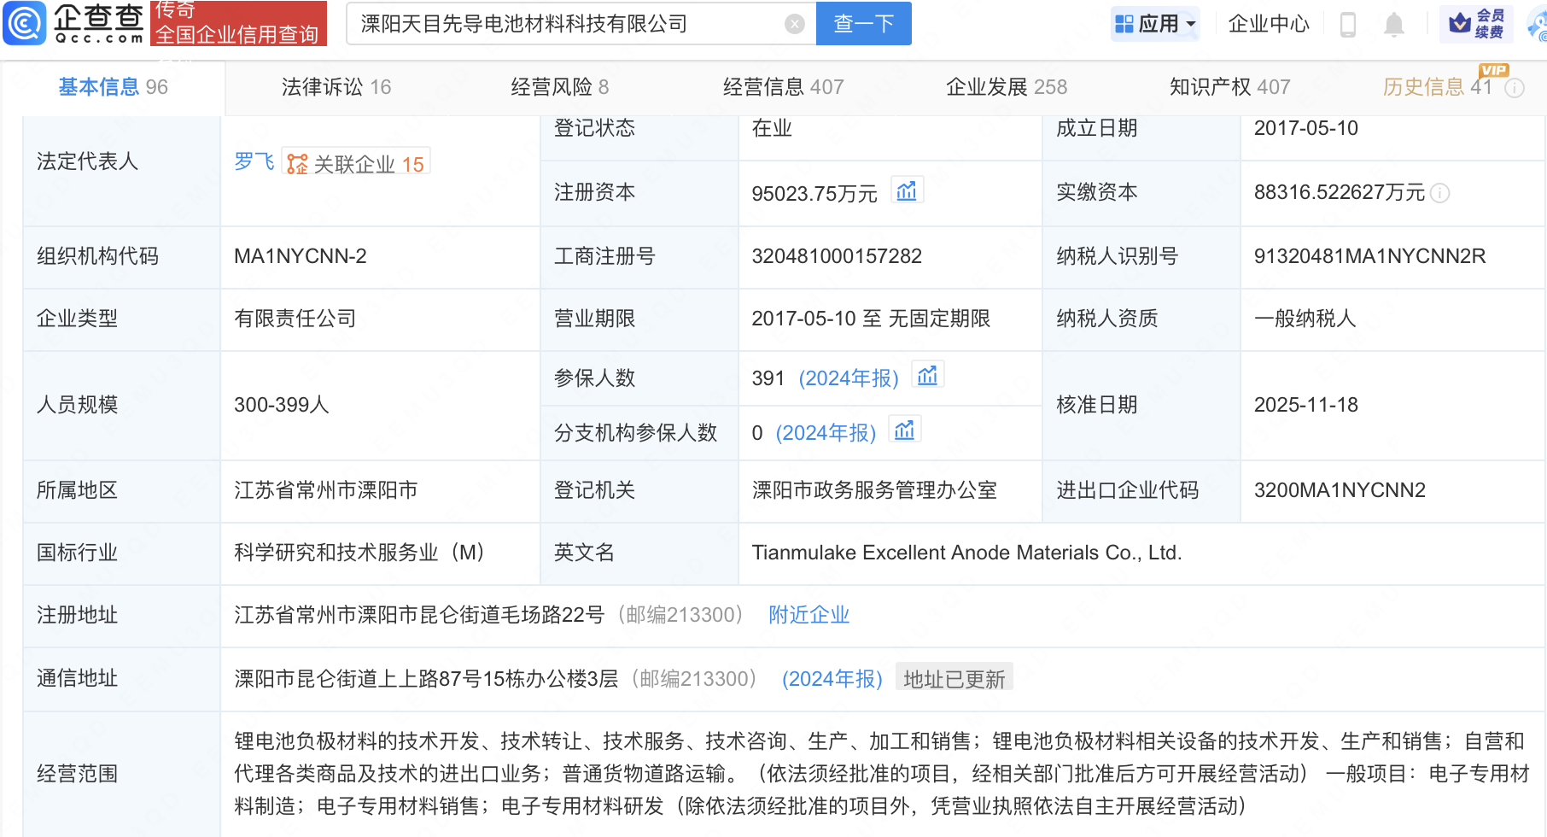Open the 知识产权 tab
This screenshot has height=837, width=1547.
coord(1229,87)
